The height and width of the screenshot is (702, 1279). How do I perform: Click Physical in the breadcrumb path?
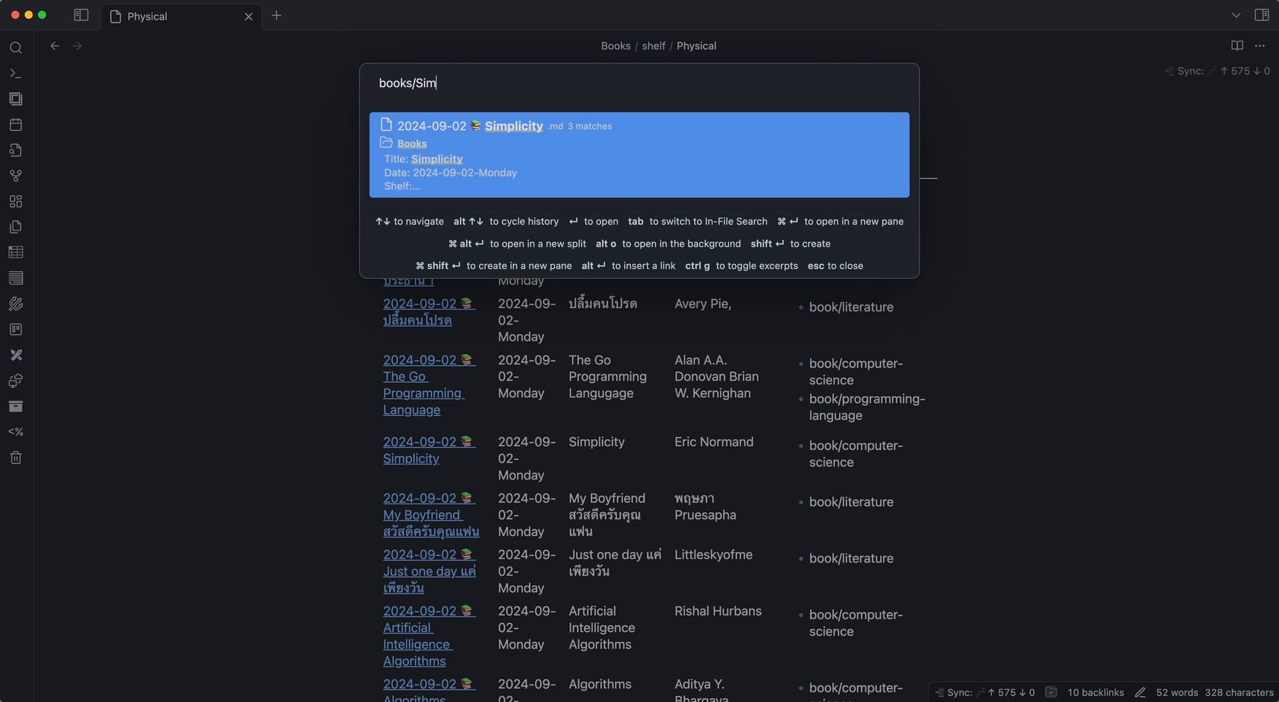point(696,46)
